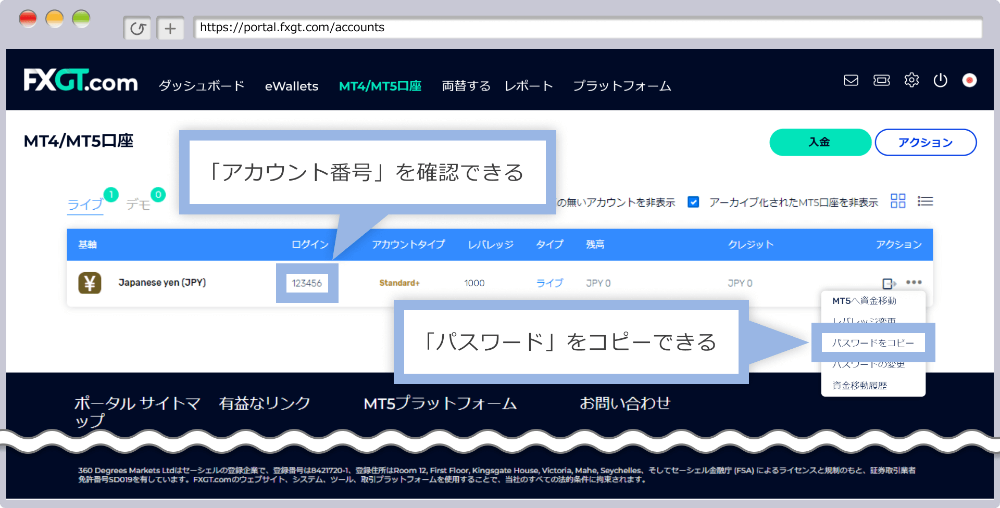Open MT4/MT5口座 navigation item
The height and width of the screenshot is (508, 1000).
click(380, 86)
